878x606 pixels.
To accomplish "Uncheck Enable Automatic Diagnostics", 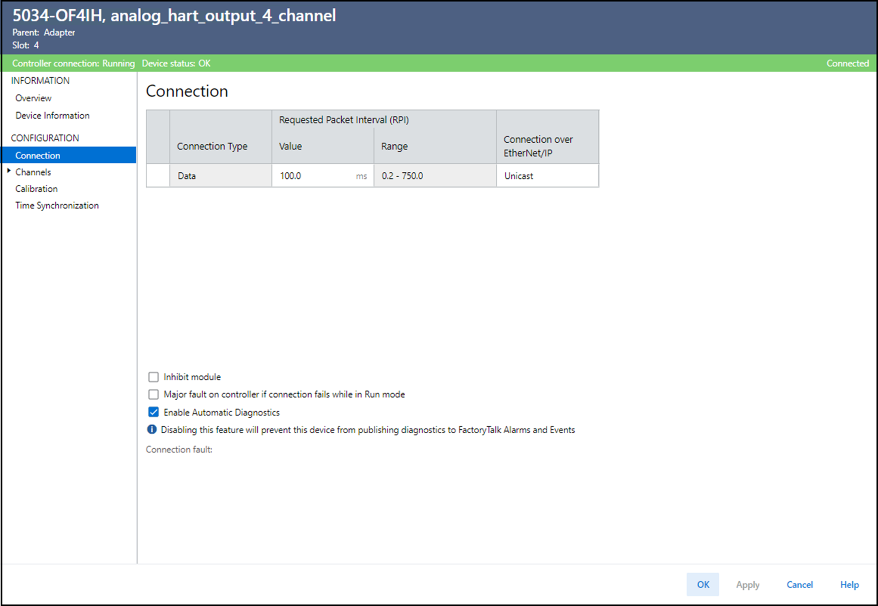I will [153, 412].
